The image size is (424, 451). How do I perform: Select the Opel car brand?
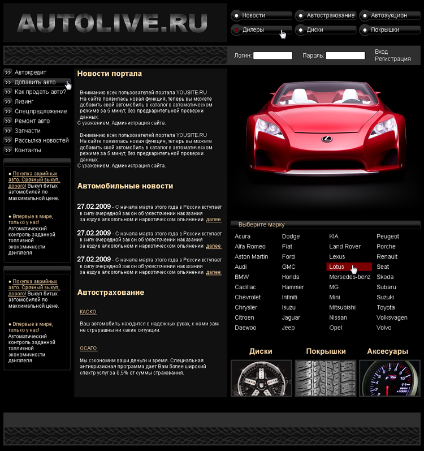335,328
